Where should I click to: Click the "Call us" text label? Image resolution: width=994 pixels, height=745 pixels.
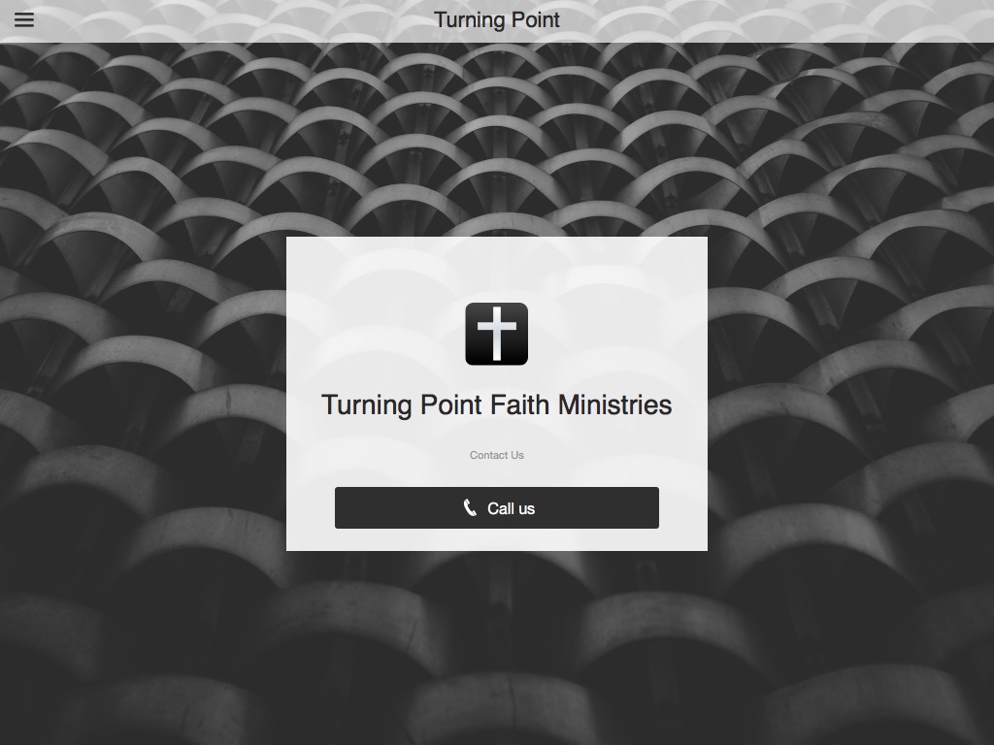[511, 508]
